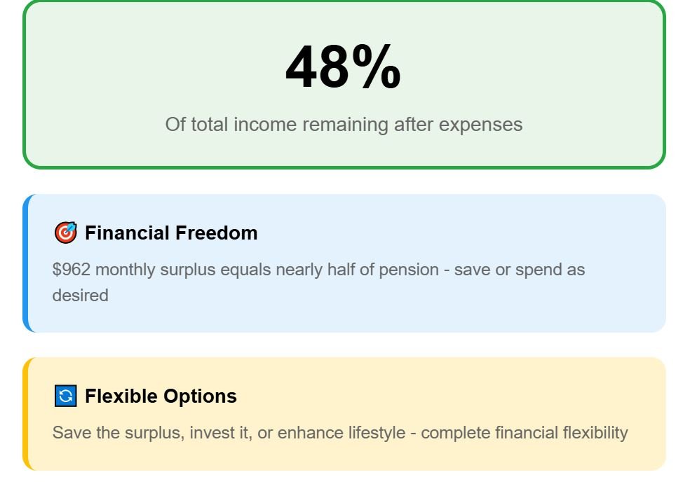
Task: Click "Save the surplus" in the yellow card
Action: pyautogui.click(x=118, y=433)
